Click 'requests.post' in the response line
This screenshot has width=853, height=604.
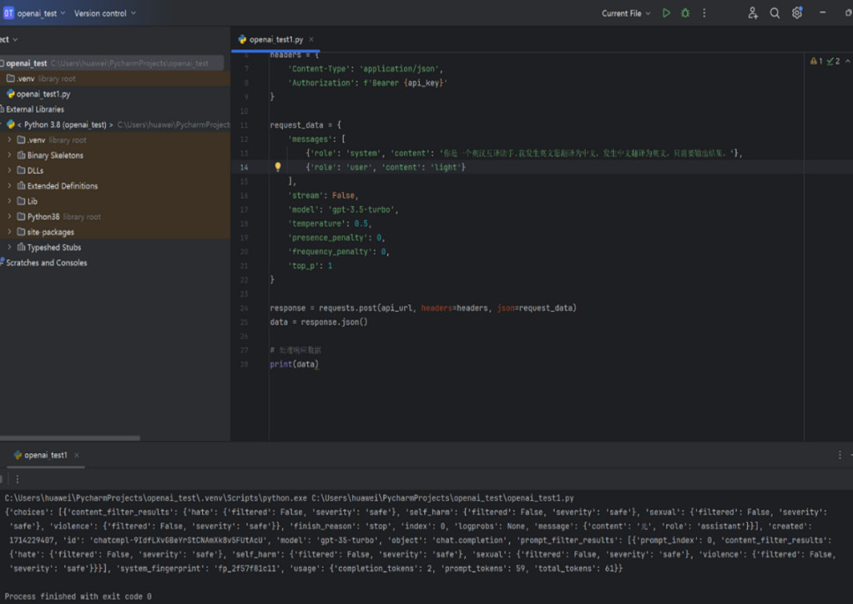(348, 308)
